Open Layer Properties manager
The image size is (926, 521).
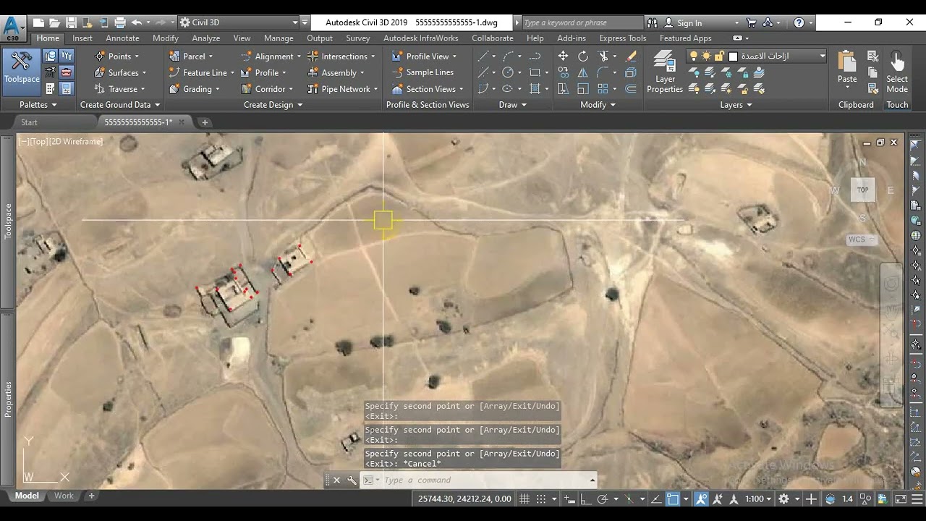665,72
